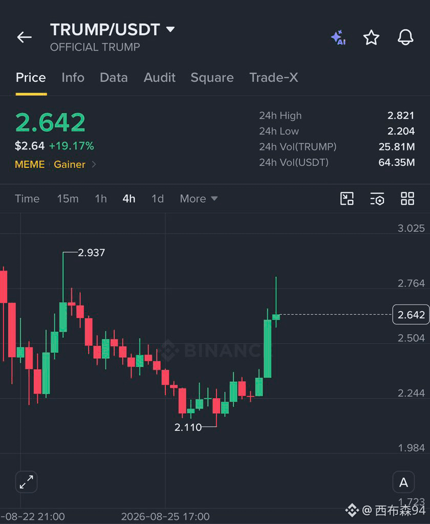The height and width of the screenshot is (524, 430).
Task: Expand chart to fullscreen
Action: click(27, 482)
